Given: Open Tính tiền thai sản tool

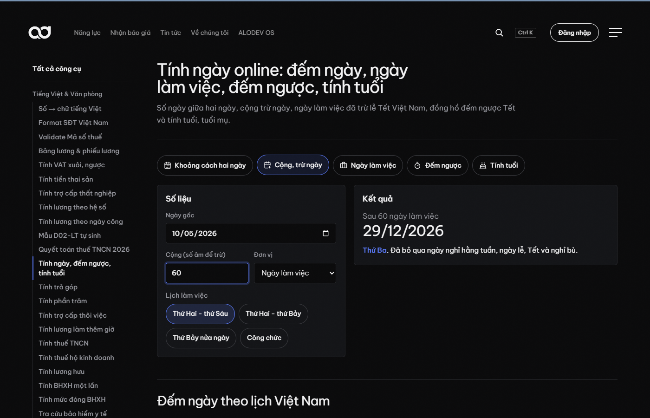Looking at the screenshot, I should point(66,179).
